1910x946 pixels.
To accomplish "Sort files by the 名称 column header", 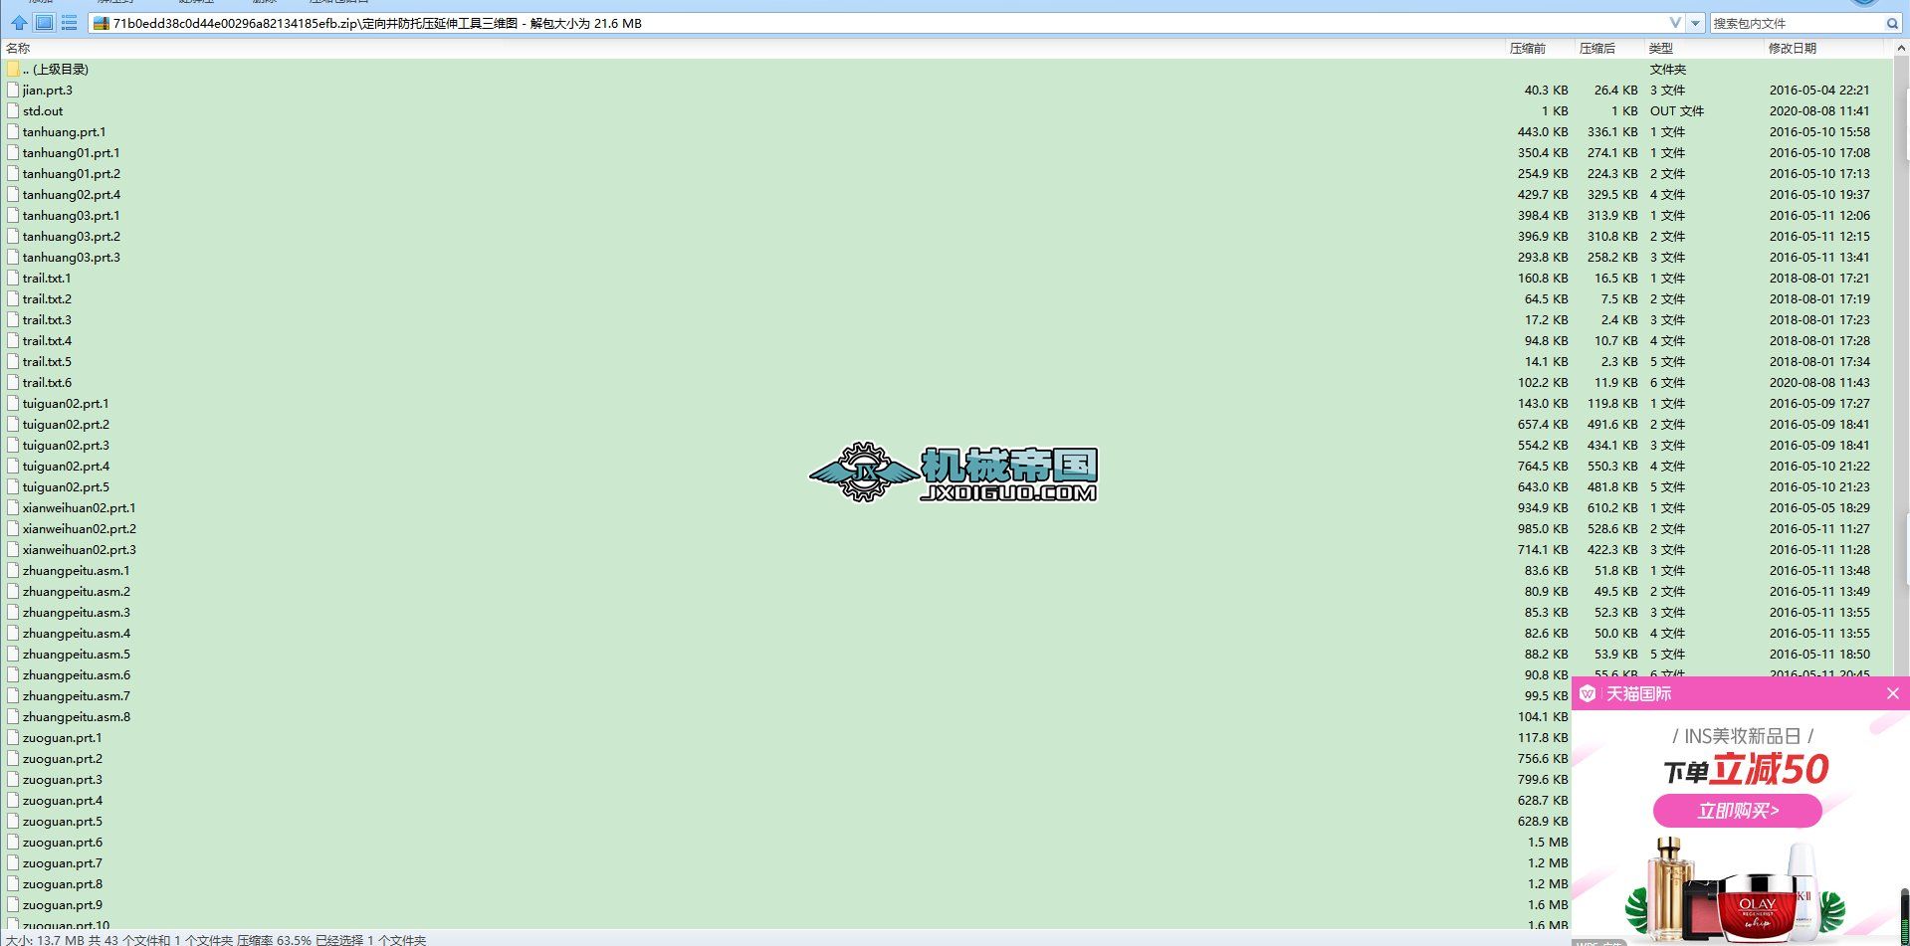I will pos(18,48).
